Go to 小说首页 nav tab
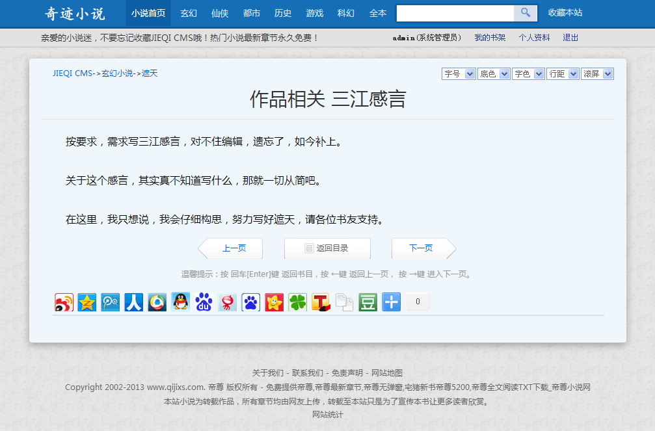655x431 pixels. coord(148,14)
